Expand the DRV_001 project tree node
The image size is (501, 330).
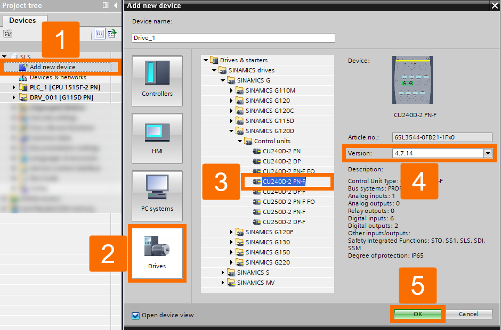[x=14, y=97]
